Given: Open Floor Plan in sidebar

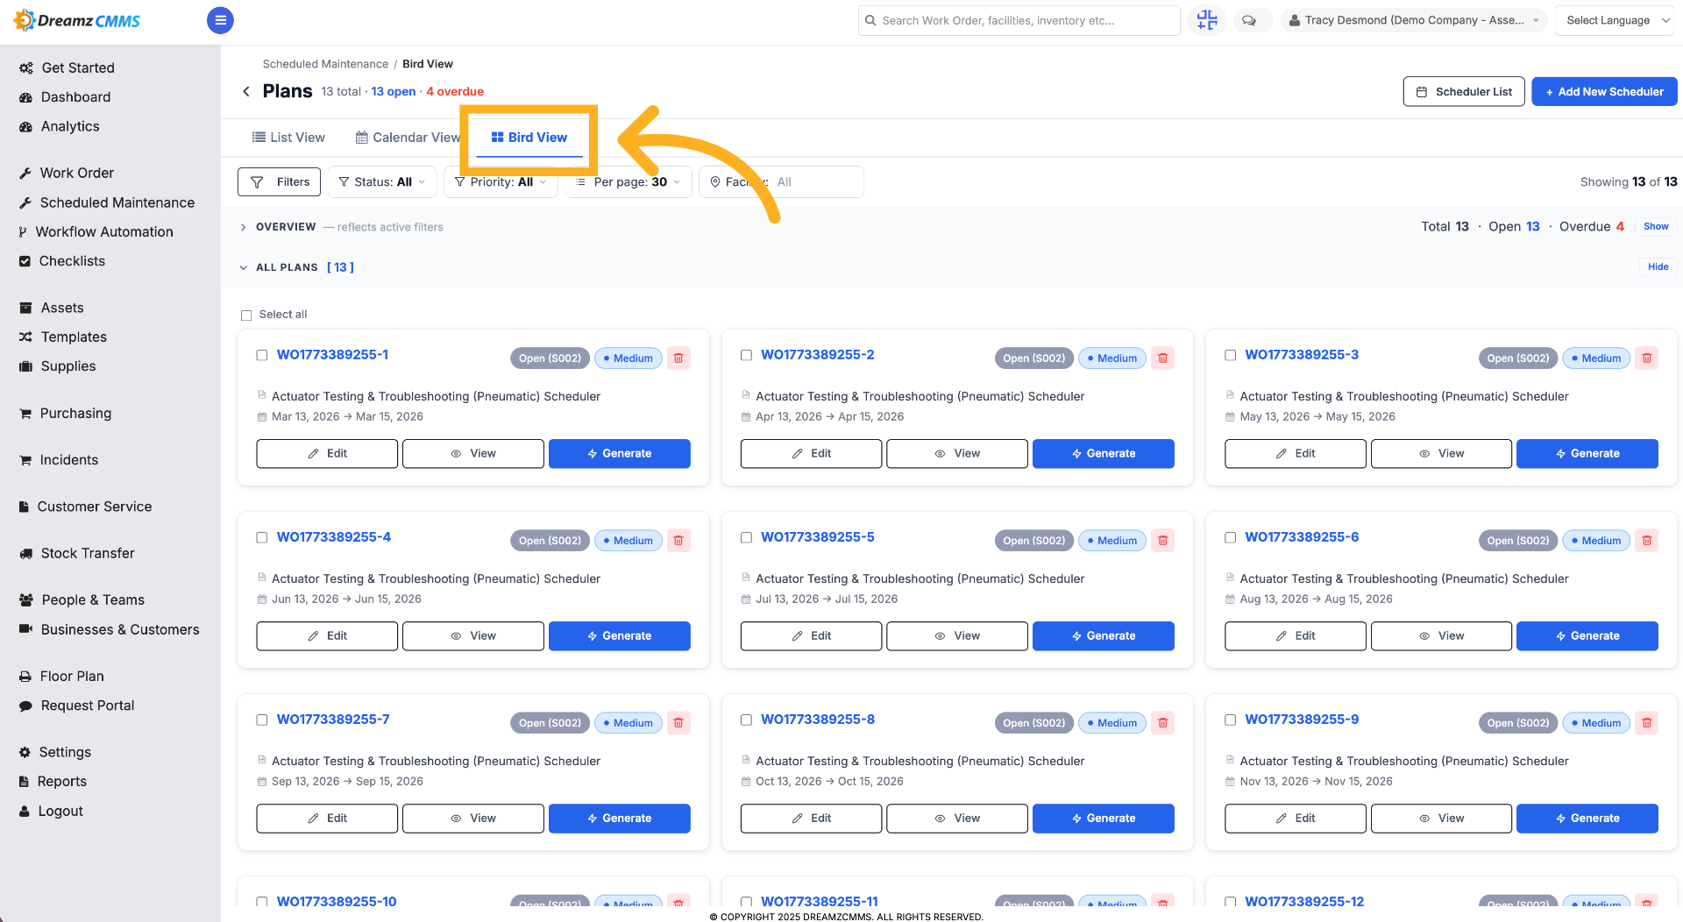Looking at the screenshot, I should [x=72, y=676].
